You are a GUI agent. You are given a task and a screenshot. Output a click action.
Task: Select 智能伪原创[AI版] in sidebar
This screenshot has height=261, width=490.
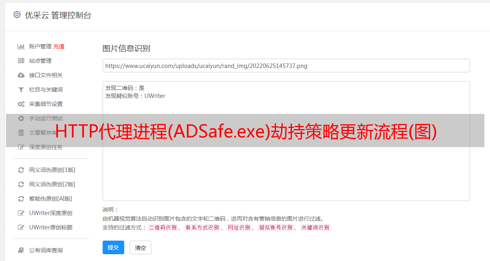[x=51, y=199]
